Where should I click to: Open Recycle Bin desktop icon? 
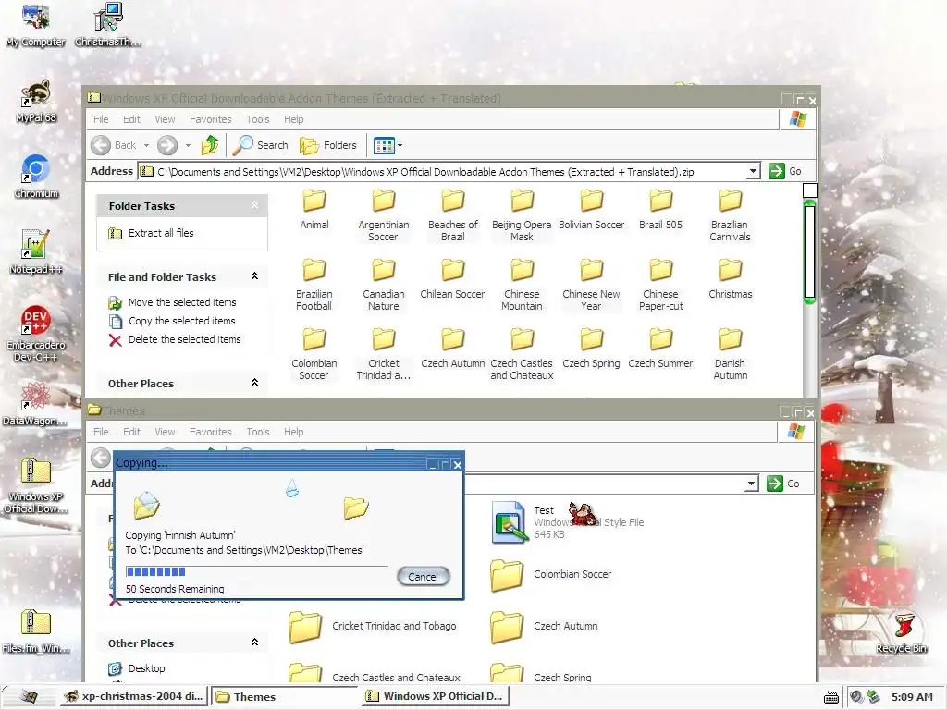pos(901,632)
